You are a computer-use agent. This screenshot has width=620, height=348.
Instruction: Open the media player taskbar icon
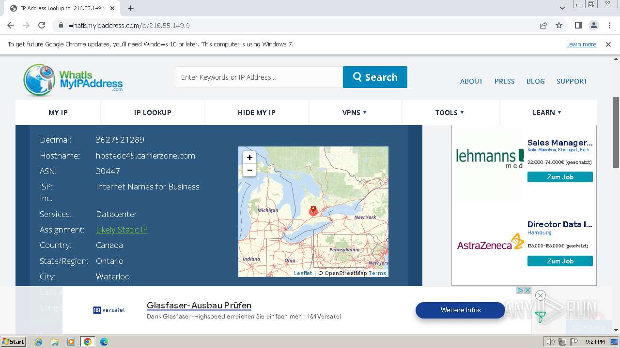pos(71,342)
